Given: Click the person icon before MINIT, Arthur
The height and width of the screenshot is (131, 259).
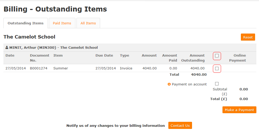Looking at the screenshot, I should click(x=7, y=48).
